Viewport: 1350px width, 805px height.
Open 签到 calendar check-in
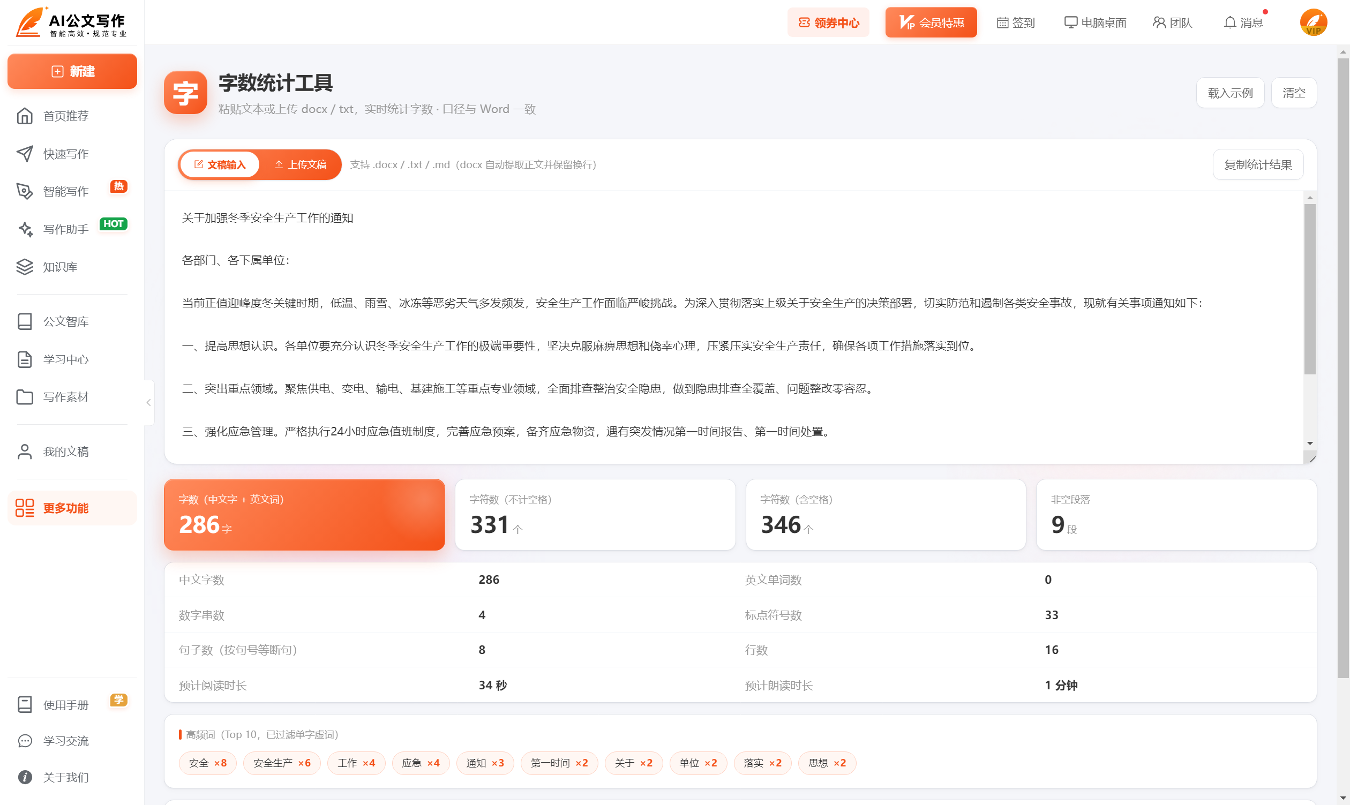[x=1016, y=23]
